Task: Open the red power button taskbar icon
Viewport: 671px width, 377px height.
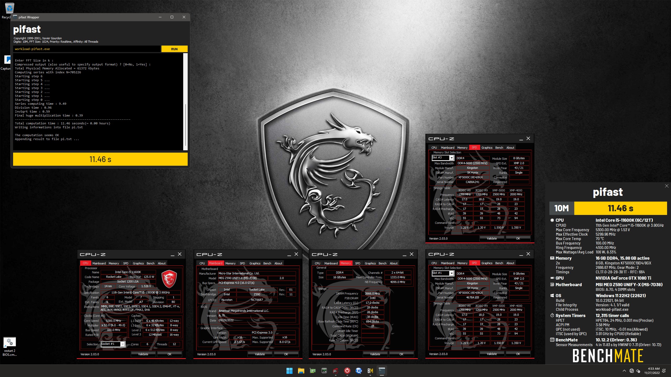Action: point(347,371)
